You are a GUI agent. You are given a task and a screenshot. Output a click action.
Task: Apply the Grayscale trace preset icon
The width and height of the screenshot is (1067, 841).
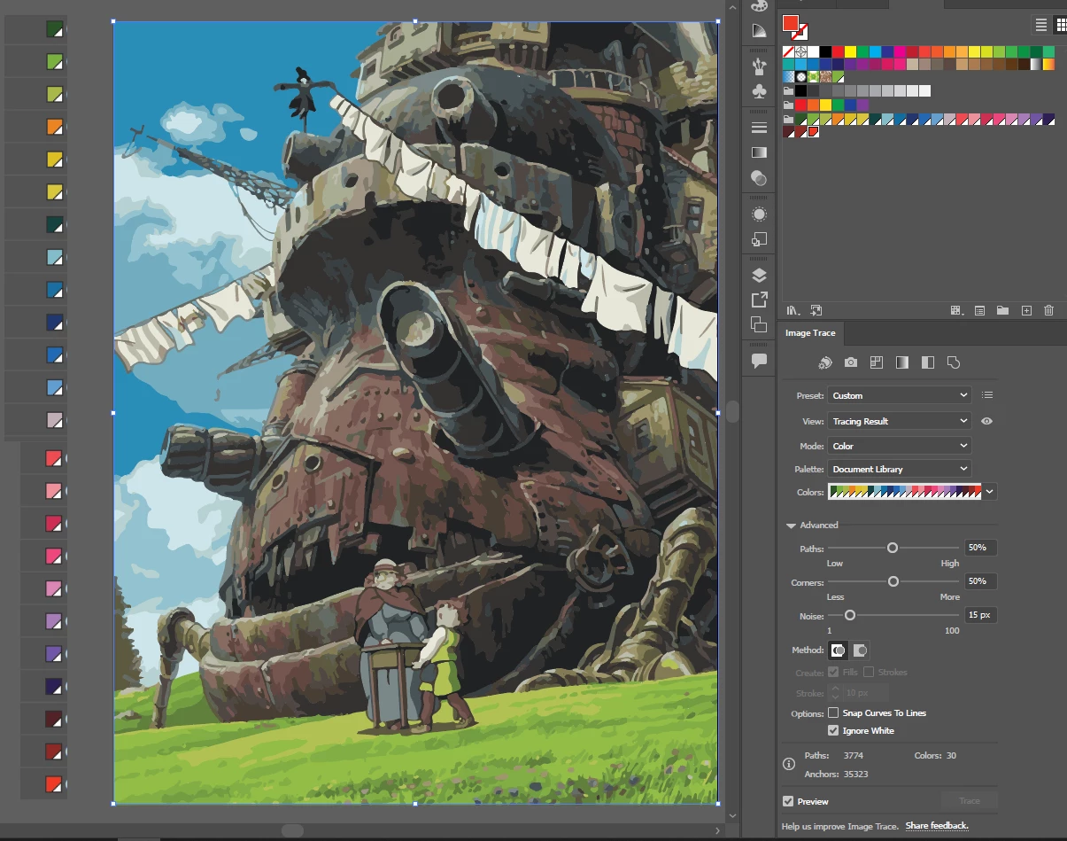coord(902,362)
